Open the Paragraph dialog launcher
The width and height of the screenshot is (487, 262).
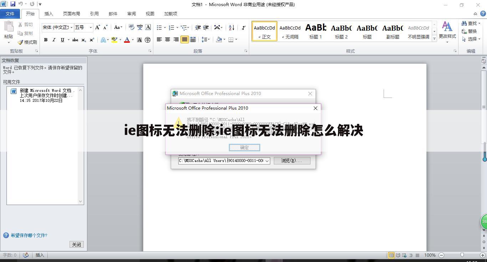click(246, 51)
